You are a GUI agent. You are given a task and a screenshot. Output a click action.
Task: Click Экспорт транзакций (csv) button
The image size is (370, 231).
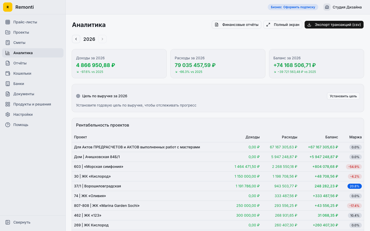(x=334, y=25)
